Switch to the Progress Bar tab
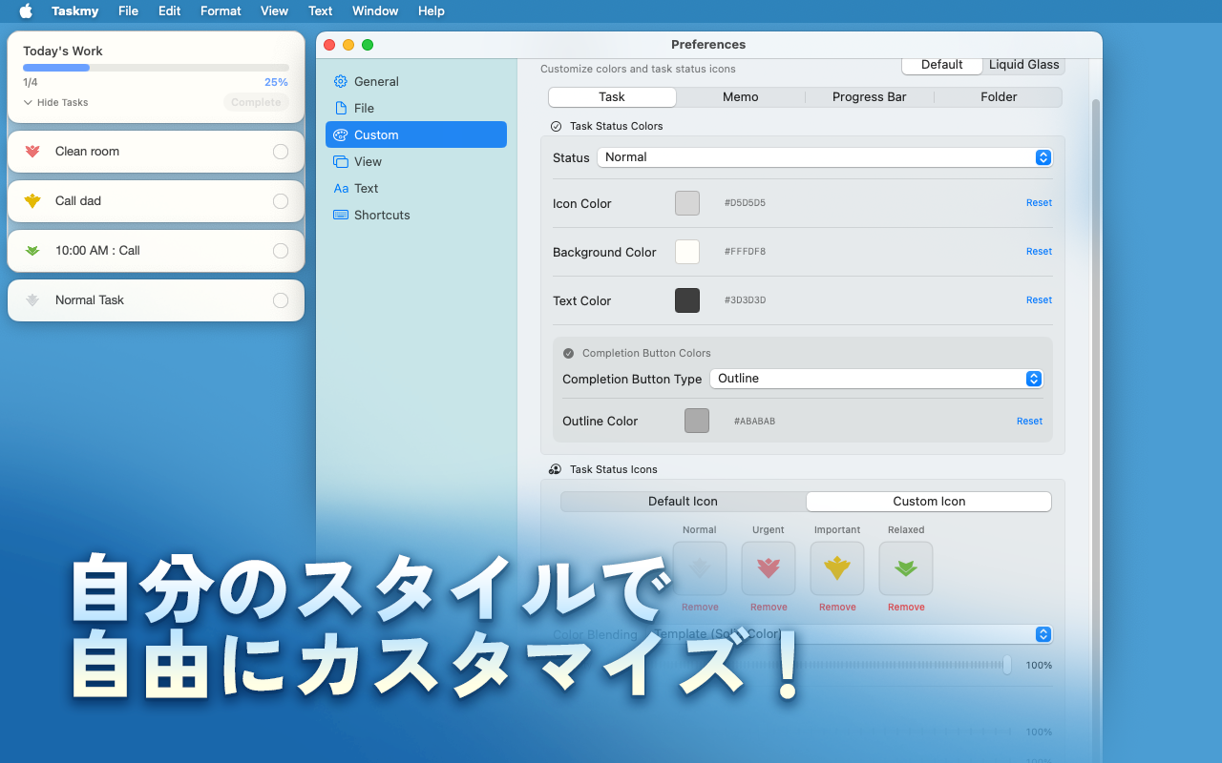The height and width of the screenshot is (763, 1222). click(x=869, y=97)
